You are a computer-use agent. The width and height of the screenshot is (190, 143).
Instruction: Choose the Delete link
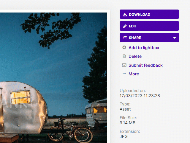(x=135, y=56)
